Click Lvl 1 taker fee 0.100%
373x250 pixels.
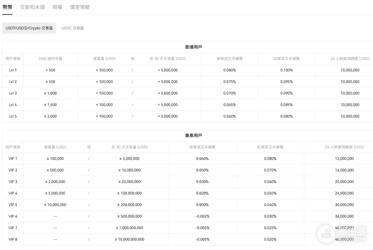(286, 70)
